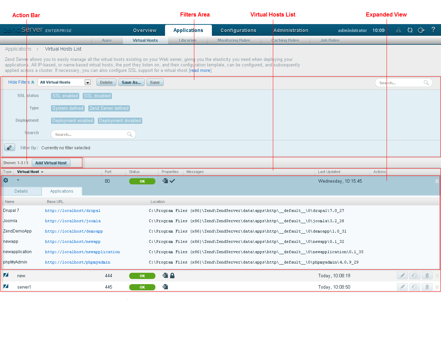
Task: Toggle the 'Deployment disabled' filter
Action: click(120, 121)
